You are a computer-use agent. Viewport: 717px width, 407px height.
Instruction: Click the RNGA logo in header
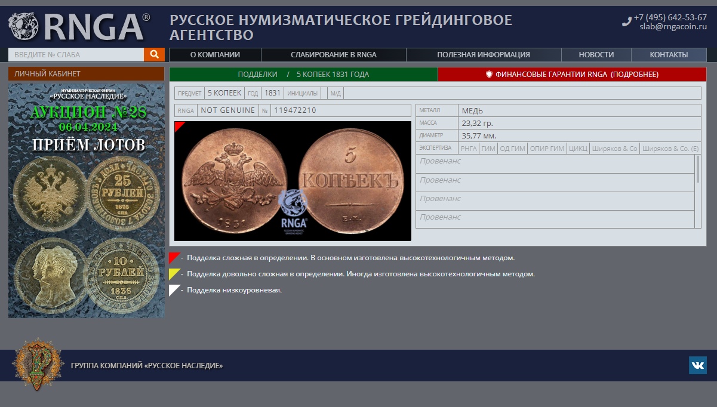(79, 27)
